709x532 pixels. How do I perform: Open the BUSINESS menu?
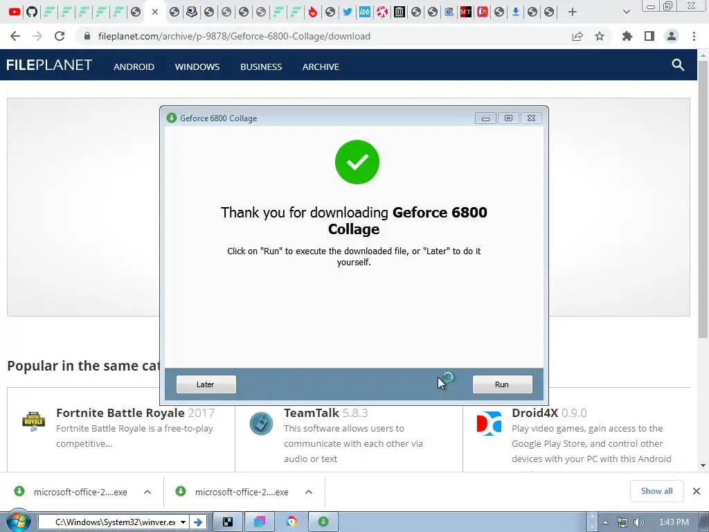click(x=261, y=66)
